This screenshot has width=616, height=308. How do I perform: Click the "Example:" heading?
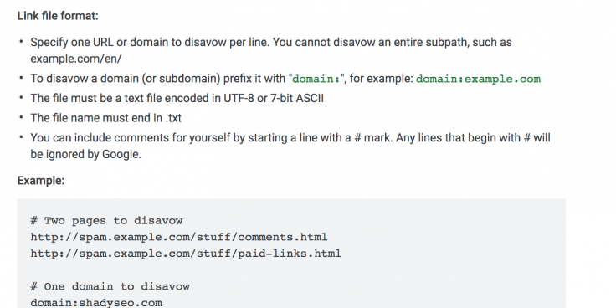41,181
